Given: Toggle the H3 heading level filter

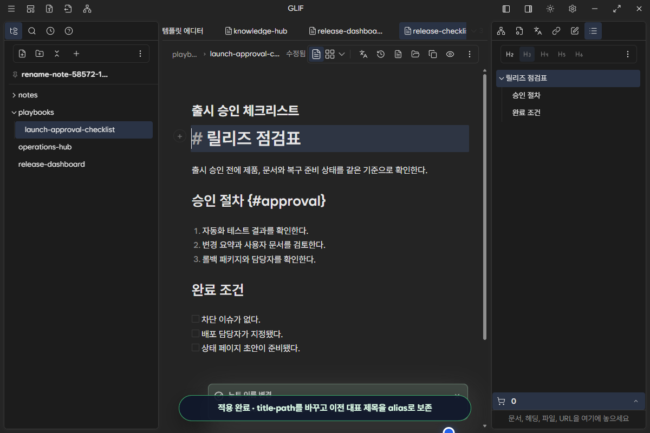Looking at the screenshot, I should [x=527, y=54].
